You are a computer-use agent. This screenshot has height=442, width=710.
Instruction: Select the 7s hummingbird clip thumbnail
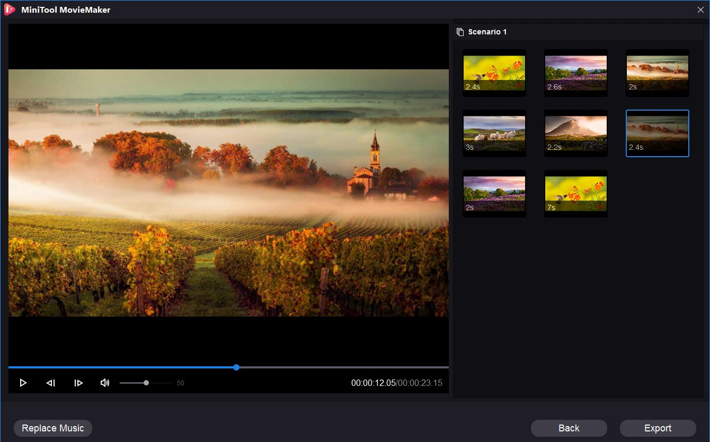click(x=575, y=193)
